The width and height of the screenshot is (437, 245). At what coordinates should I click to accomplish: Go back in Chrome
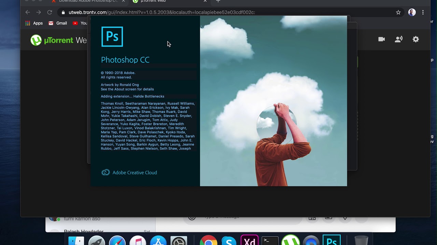28,12
